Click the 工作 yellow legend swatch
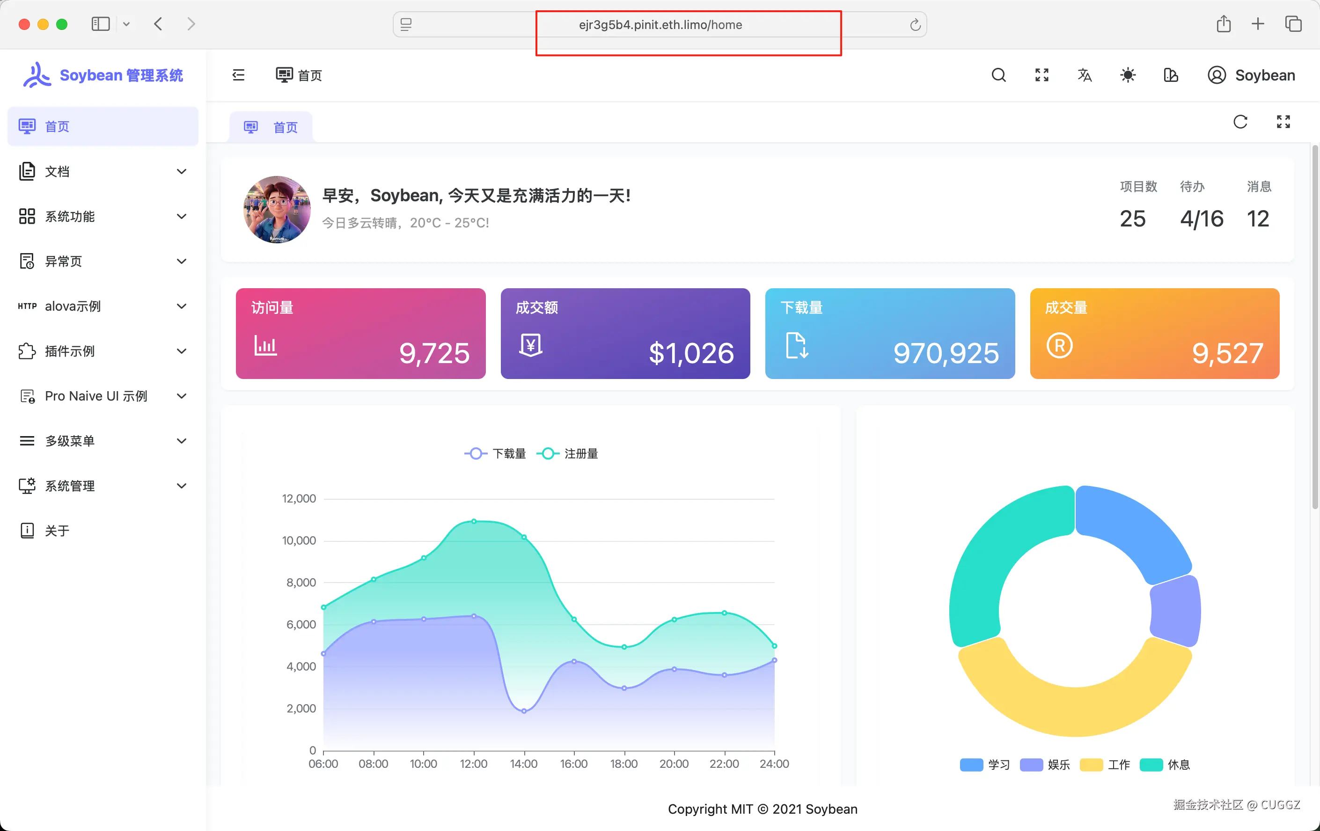The width and height of the screenshot is (1320, 831). click(x=1091, y=764)
